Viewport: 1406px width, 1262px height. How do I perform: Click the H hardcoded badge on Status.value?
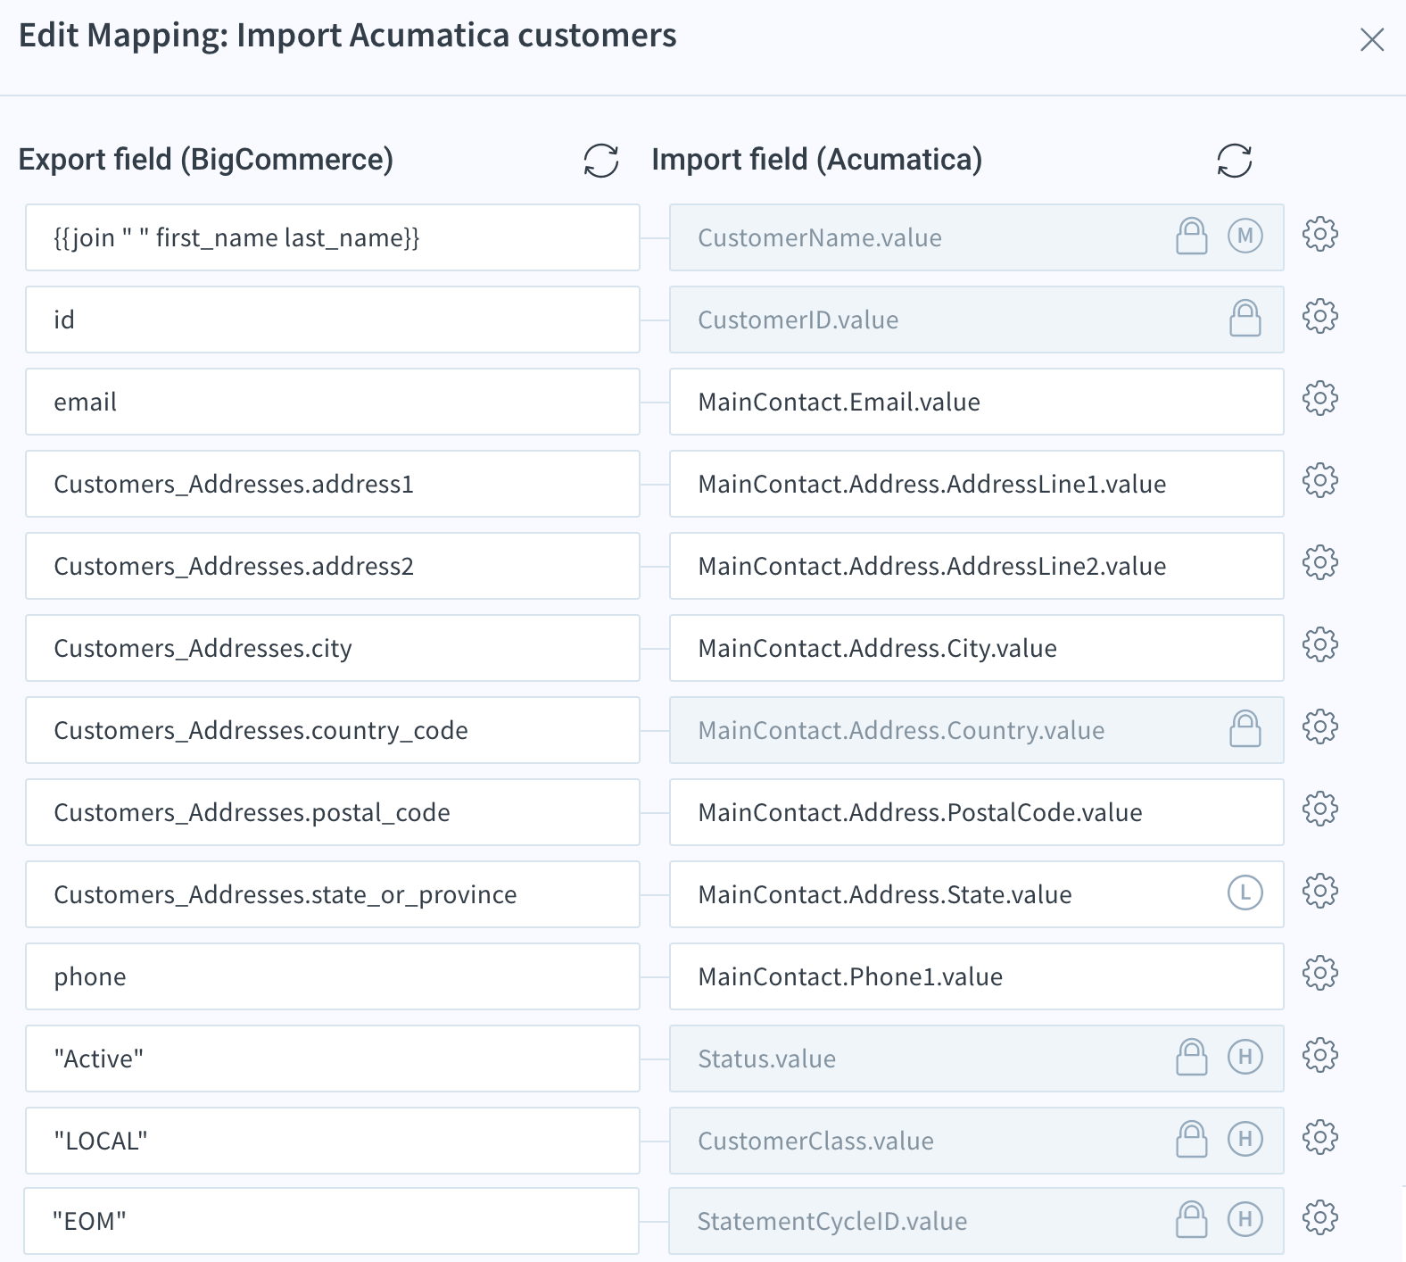point(1245,1057)
